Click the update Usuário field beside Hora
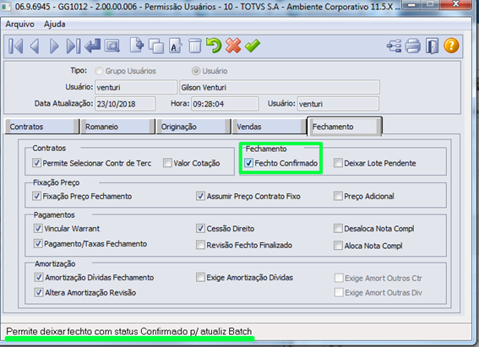Viewport: 479px width, 347px height. (x=338, y=104)
